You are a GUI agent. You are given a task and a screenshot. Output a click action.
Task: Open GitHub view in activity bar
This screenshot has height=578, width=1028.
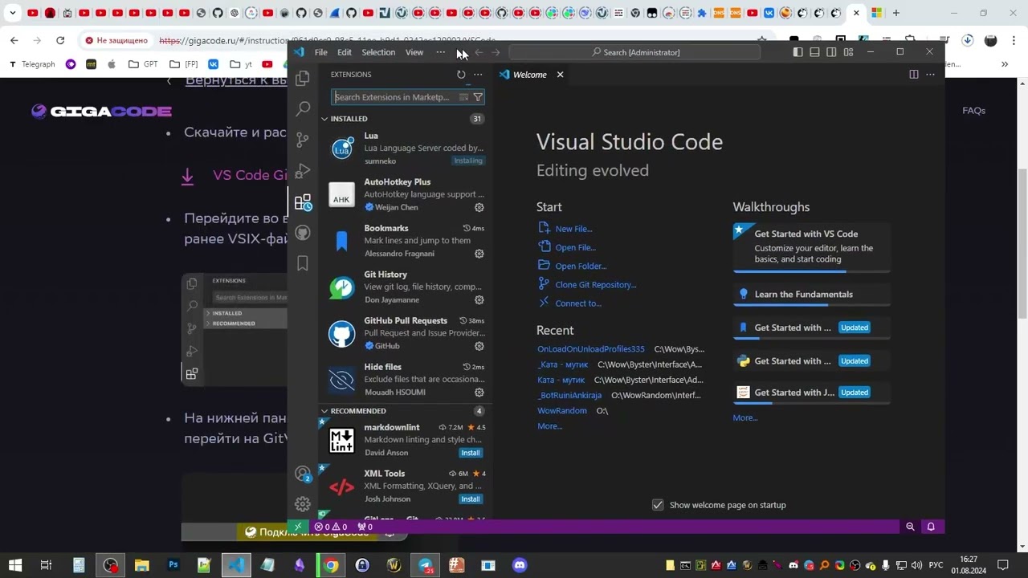pyautogui.click(x=303, y=233)
